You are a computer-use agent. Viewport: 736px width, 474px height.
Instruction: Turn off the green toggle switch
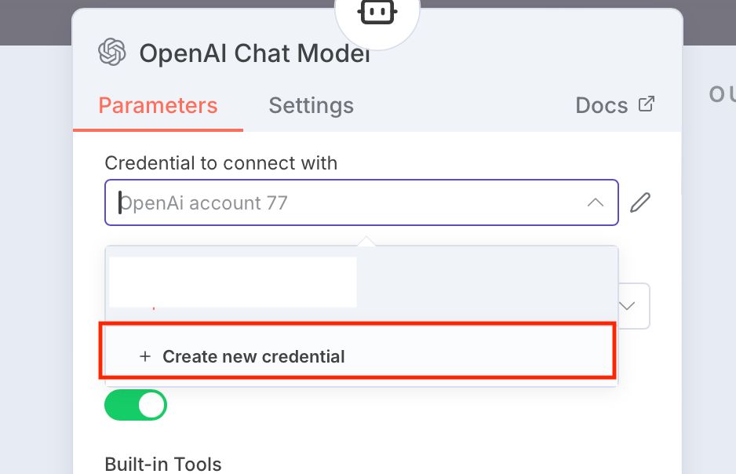[x=136, y=405]
